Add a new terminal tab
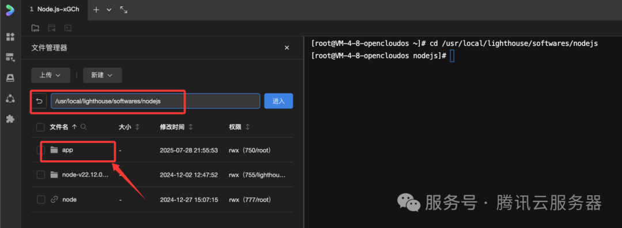Viewport: 622px width, 228px height. click(96, 10)
